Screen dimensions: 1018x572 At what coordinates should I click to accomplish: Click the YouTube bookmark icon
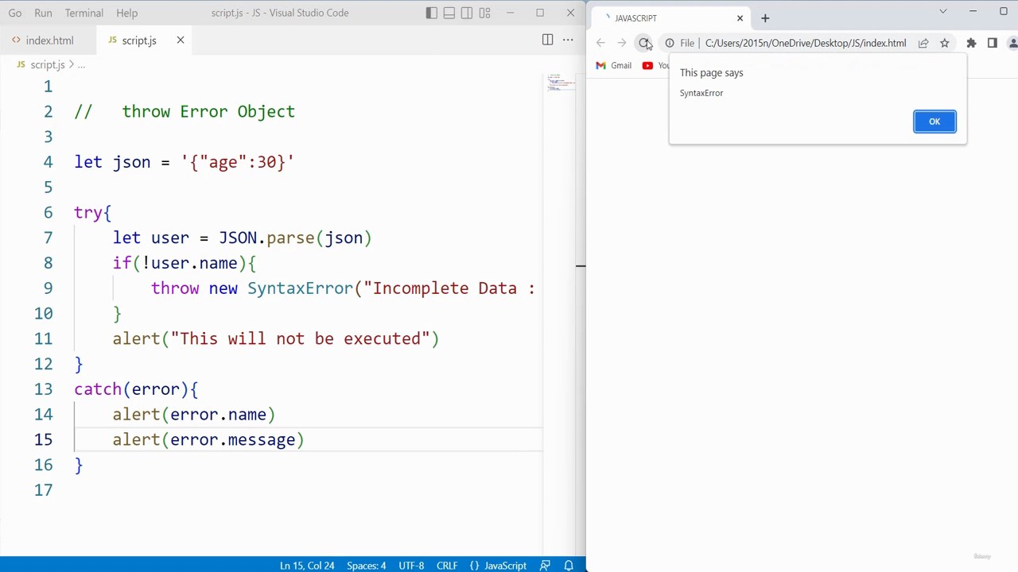[x=647, y=65]
